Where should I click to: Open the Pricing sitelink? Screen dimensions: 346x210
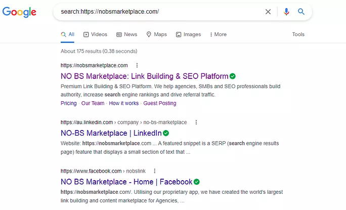[x=68, y=103]
